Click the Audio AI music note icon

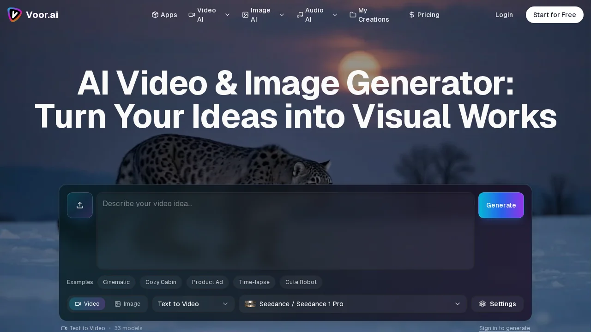[300, 15]
